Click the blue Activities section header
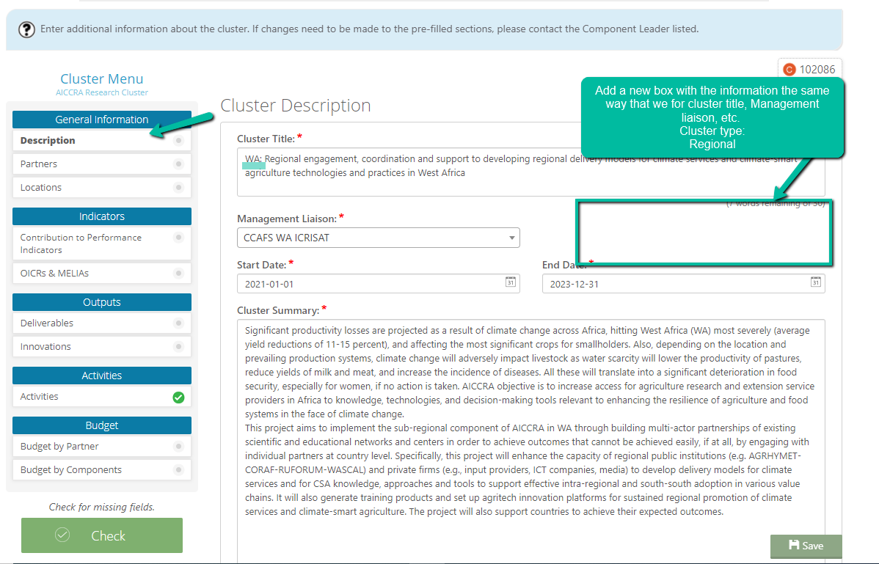Image resolution: width=879 pixels, height=564 pixels. tap(101, 376)
